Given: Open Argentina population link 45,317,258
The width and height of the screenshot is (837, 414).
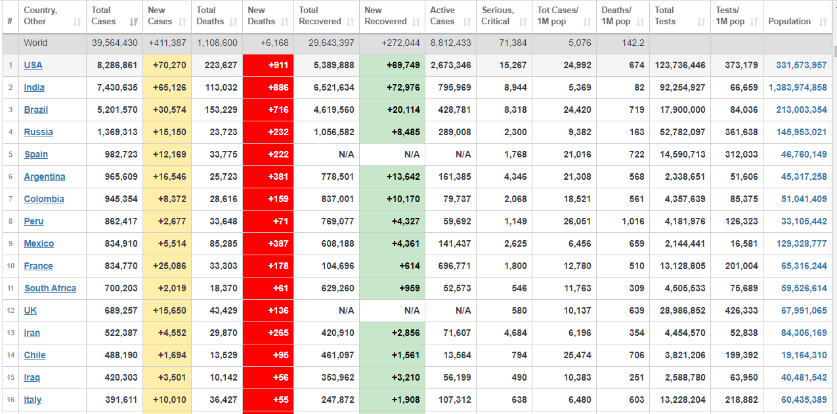Looking at the screenshot, I should [x=804, y=176].
